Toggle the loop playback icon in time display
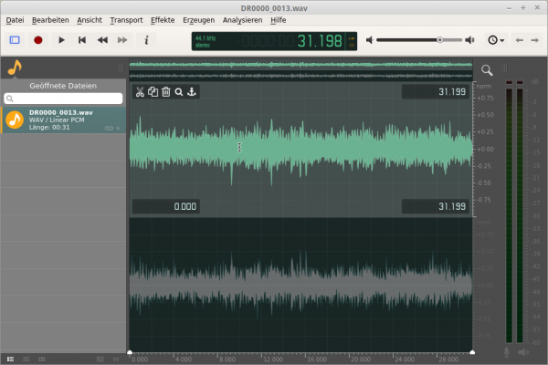This screenshot has height=365, width=548. (352, 45)
